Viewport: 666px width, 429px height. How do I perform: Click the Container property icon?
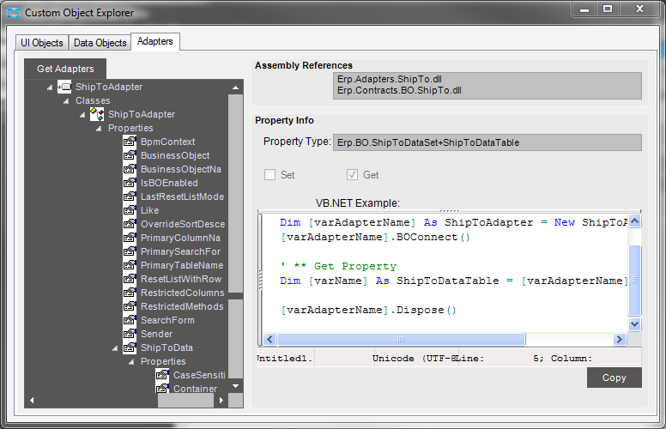click(x=162, y=389)
